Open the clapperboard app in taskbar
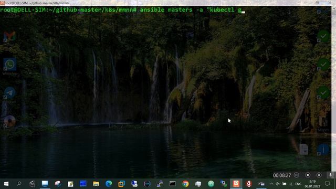This screenshot has width=336, height=189. tap(32, 184)
